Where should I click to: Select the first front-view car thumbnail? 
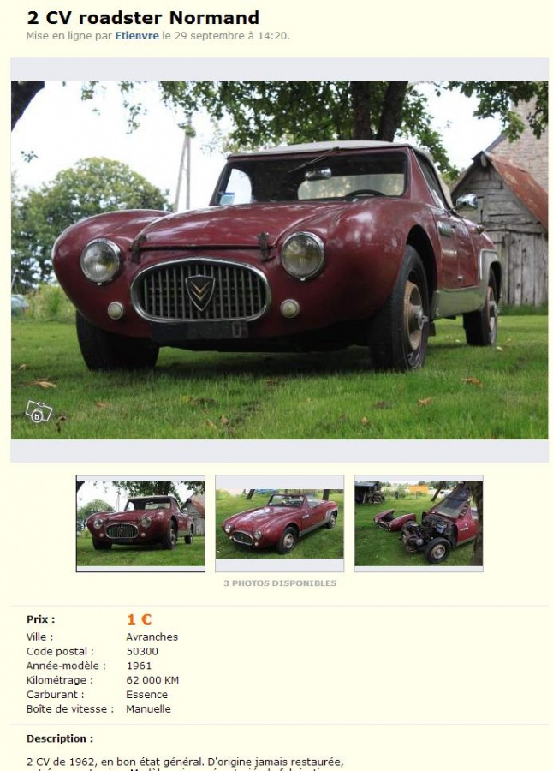(140, 523)
